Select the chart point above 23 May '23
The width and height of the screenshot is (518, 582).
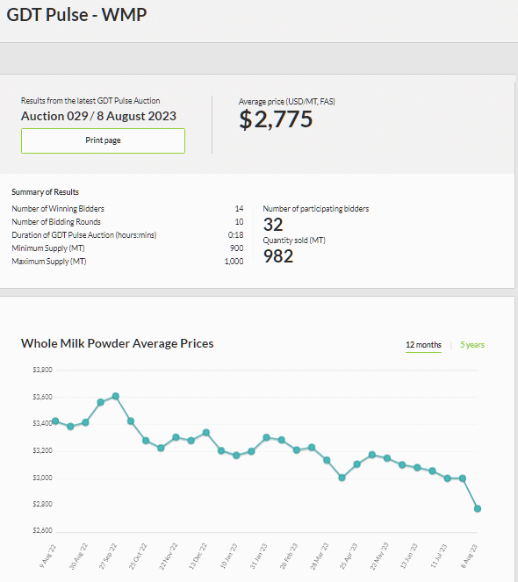pyautogui.click(x=387, y=458)
